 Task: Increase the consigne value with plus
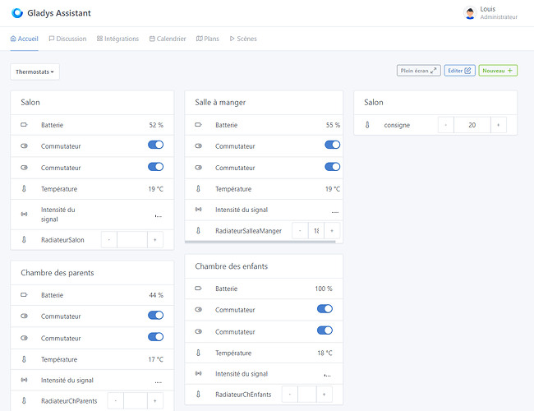click(498, 125)
